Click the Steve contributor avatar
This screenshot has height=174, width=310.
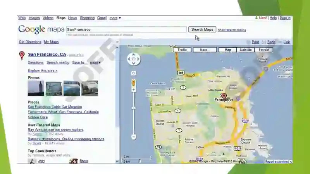tap(73, 161)
